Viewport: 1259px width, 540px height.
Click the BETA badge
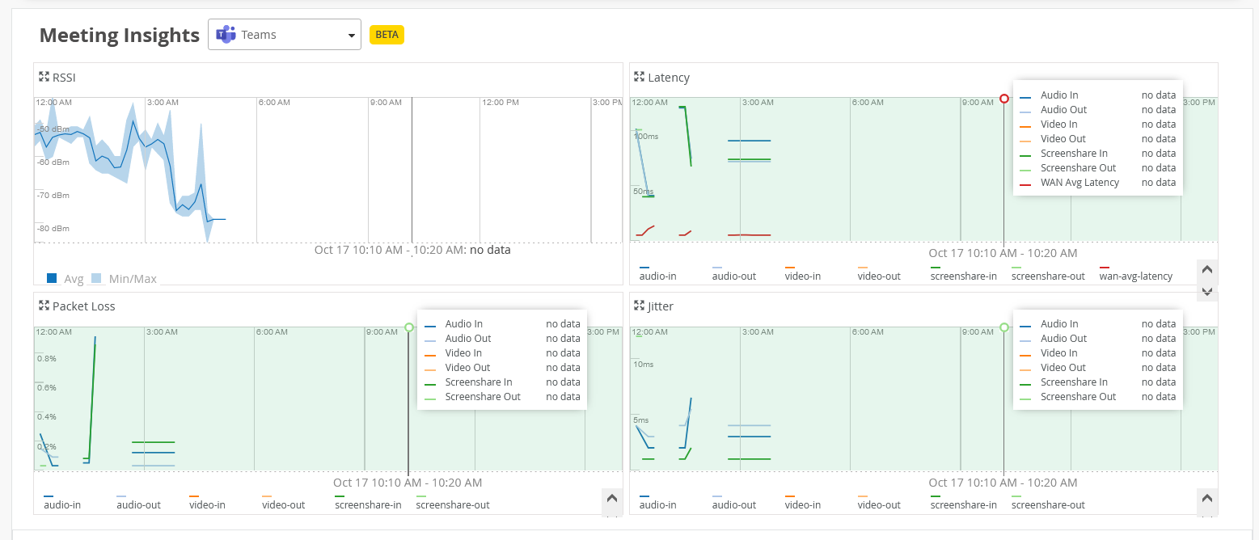point(387,35)
